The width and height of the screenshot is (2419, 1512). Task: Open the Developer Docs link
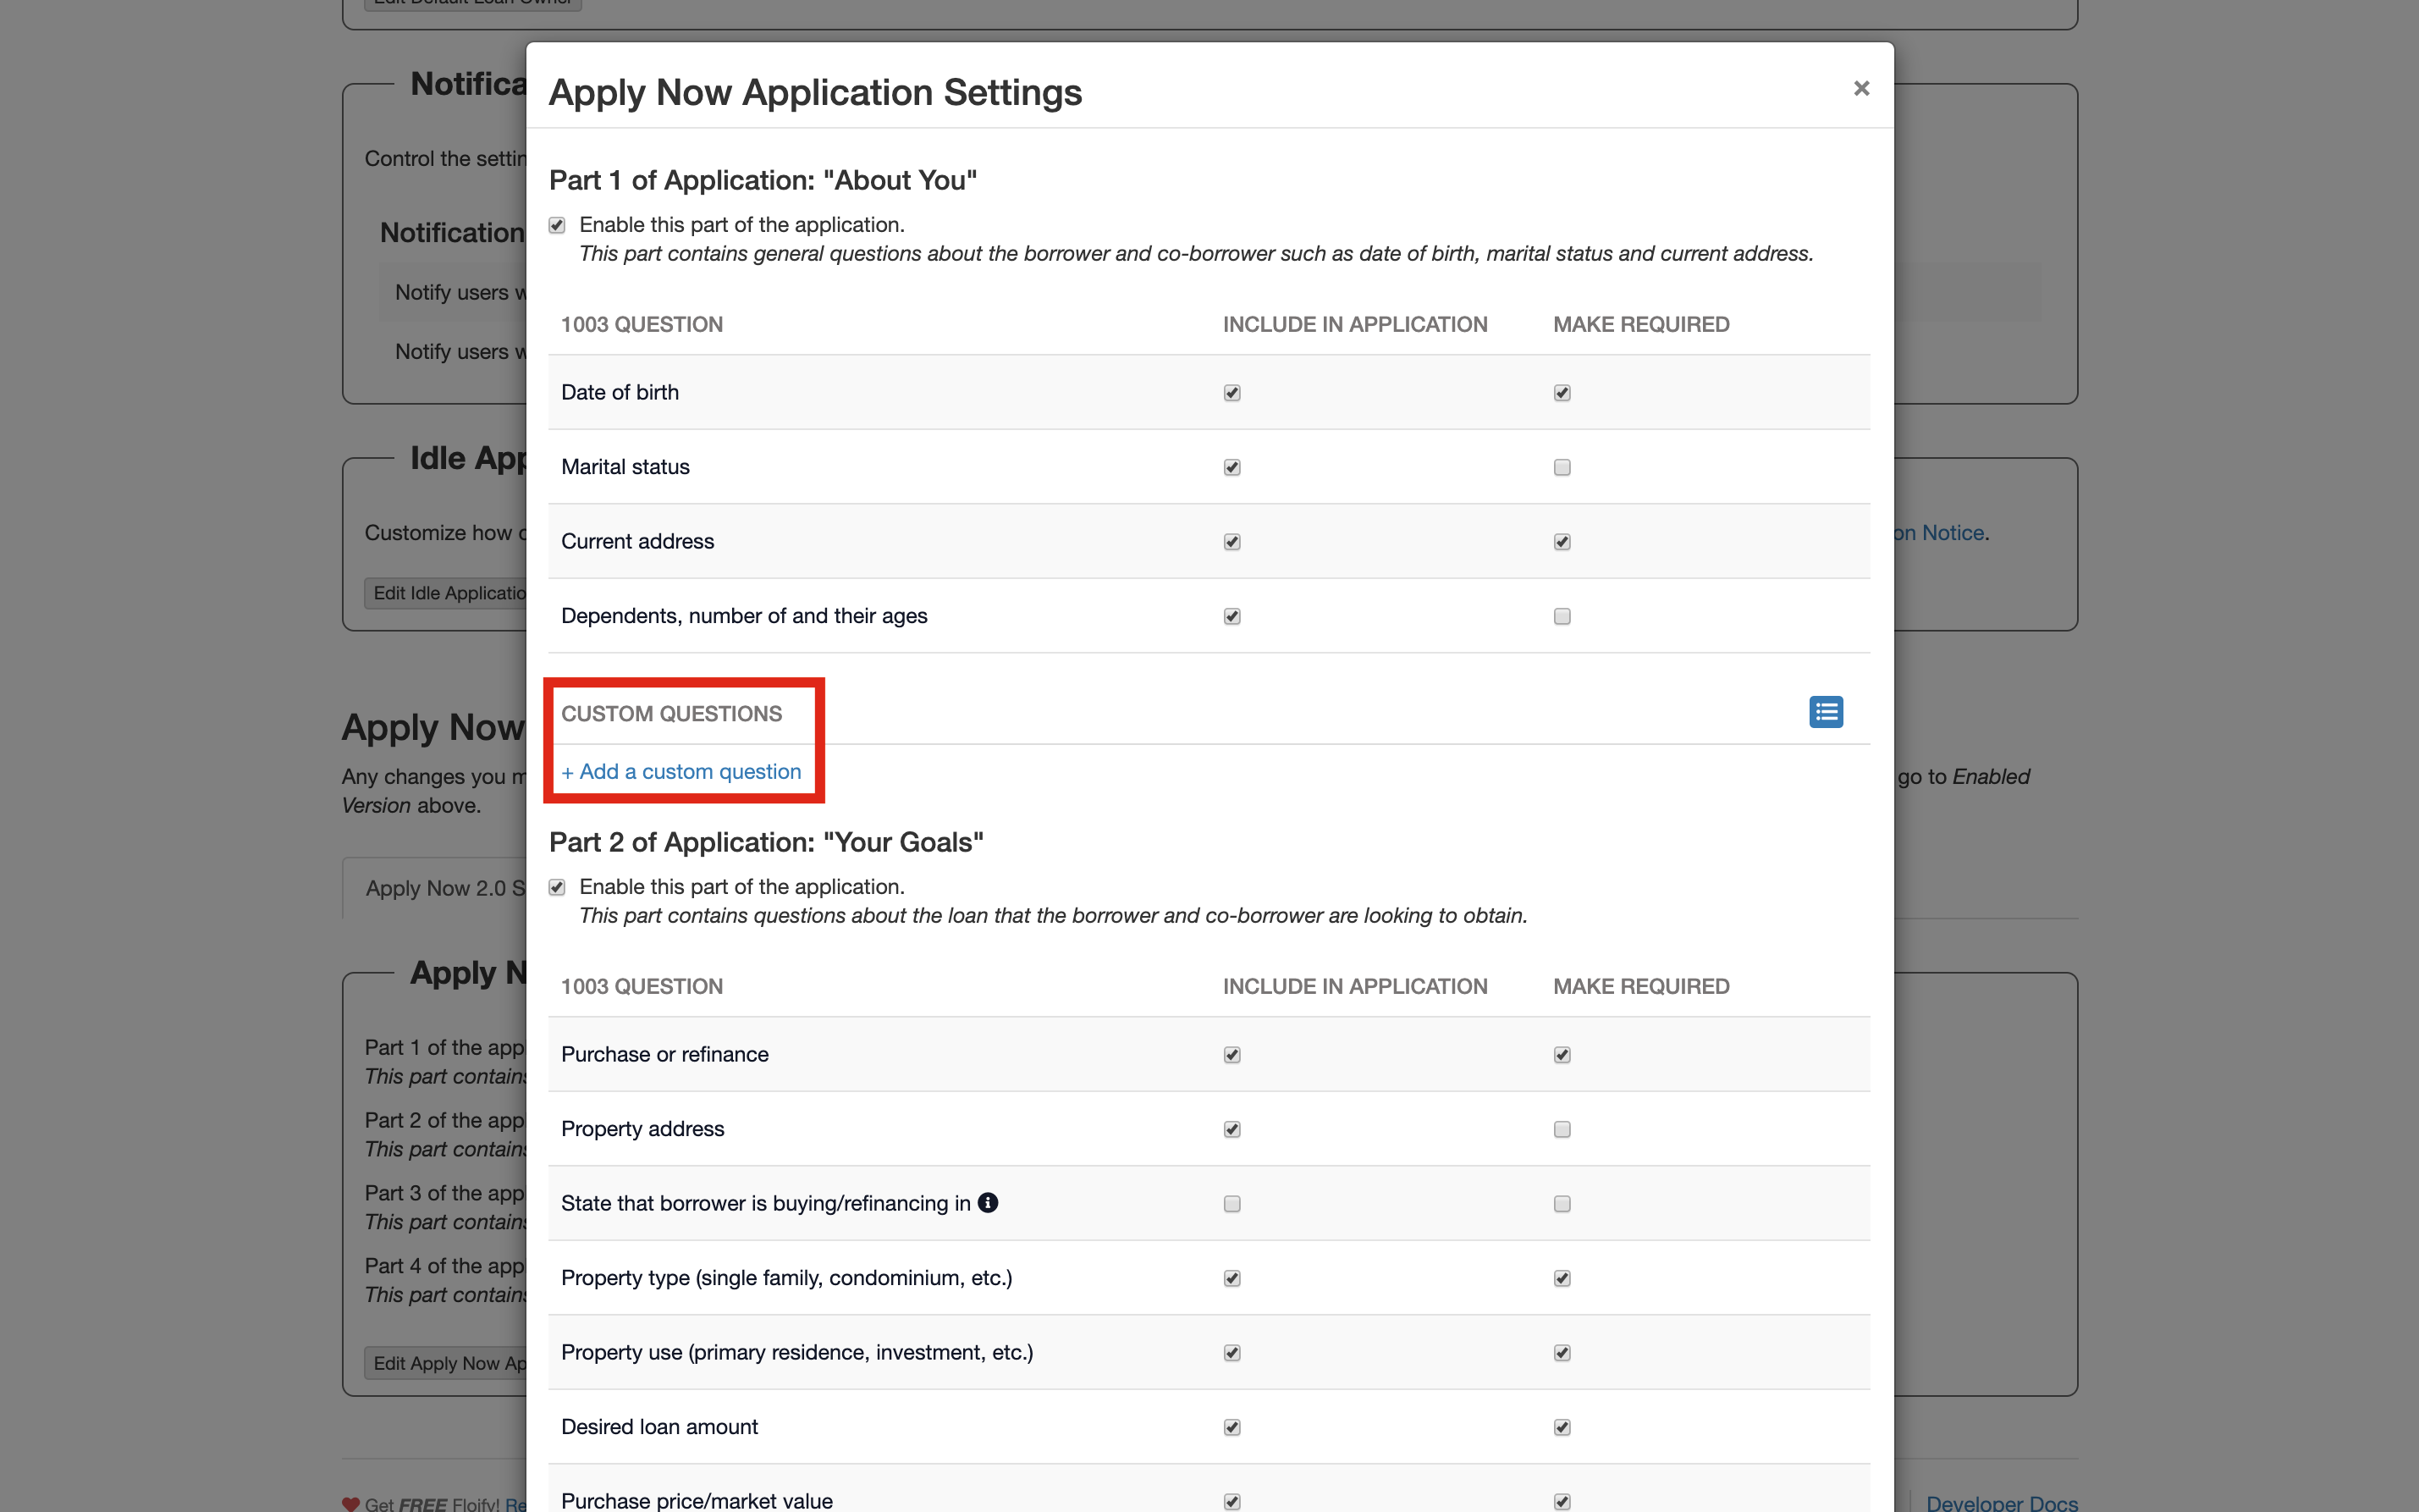coord(2001,1502)
